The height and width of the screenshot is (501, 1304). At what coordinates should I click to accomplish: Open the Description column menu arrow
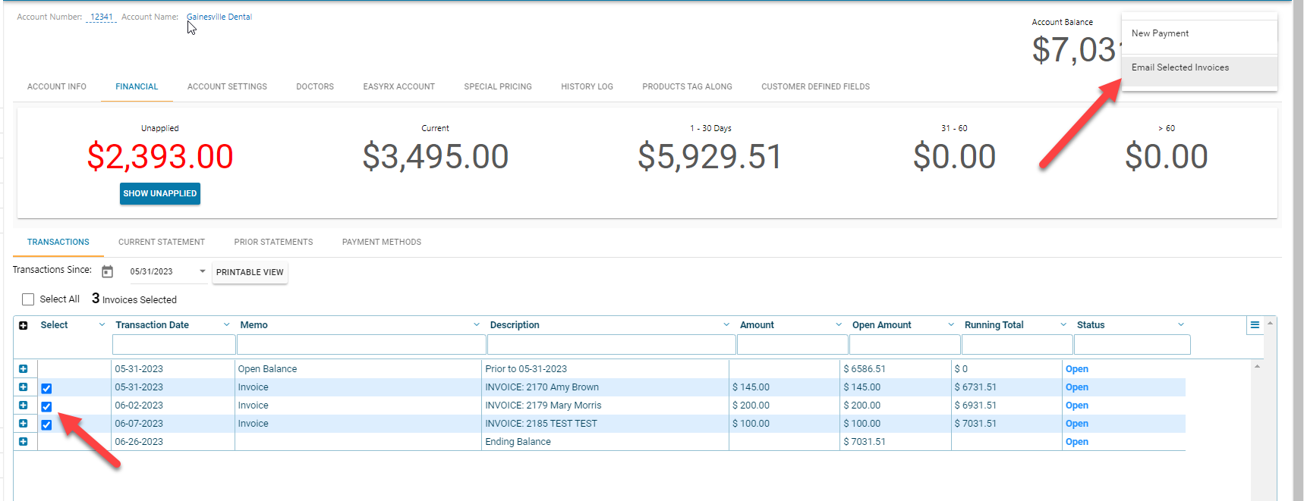(x=726, y=325)
